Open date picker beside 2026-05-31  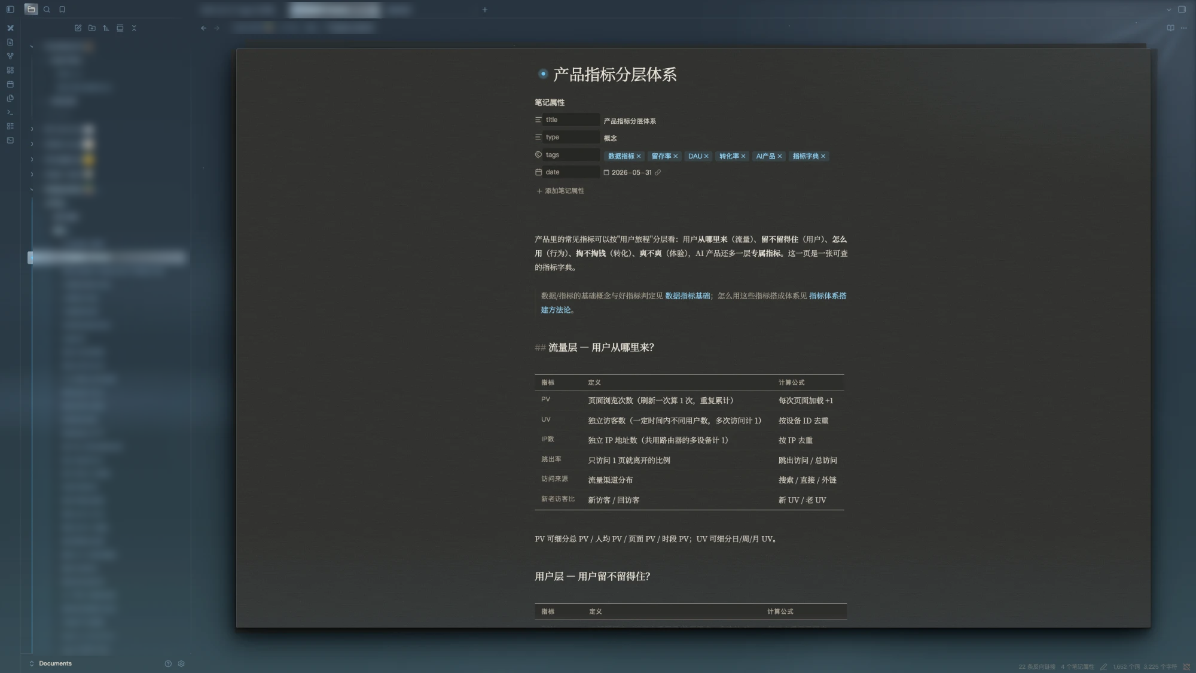tap(606, 172)
